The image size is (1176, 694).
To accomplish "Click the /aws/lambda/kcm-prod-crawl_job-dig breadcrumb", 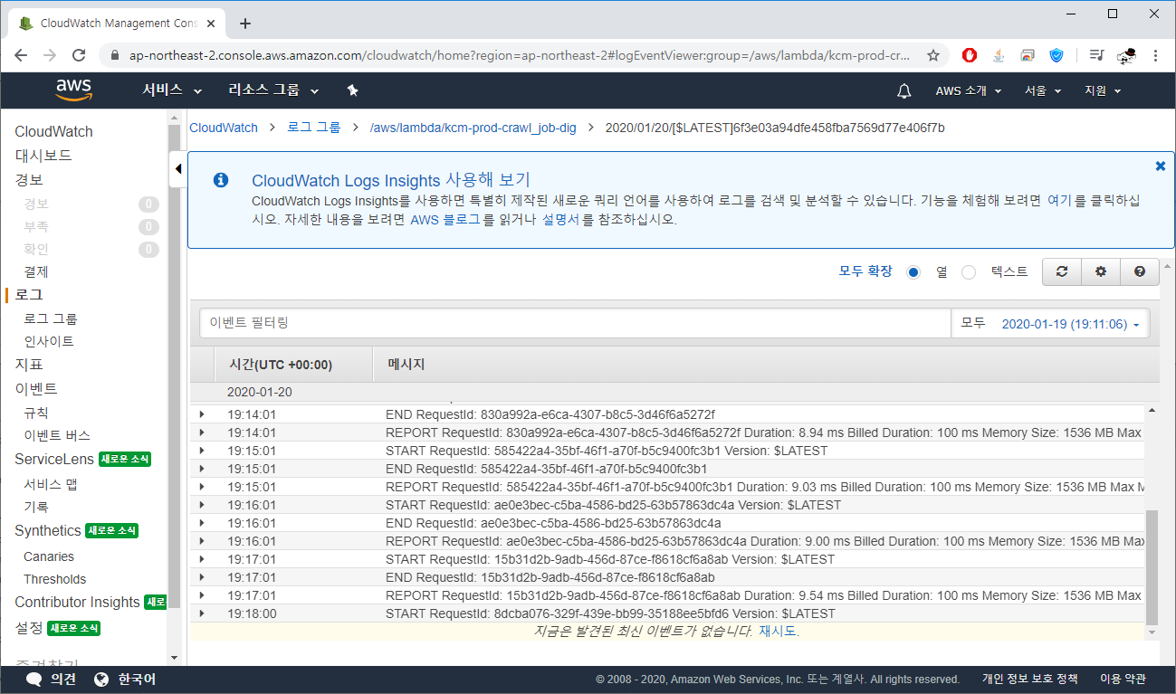I will 473,128.
